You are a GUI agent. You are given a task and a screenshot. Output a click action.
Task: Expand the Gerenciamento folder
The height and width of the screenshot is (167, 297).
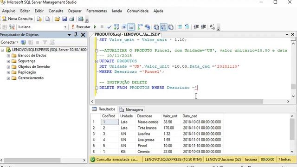(x=8, y=78)
